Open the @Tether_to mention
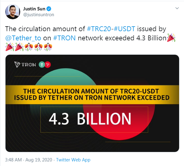 [23, 38]
